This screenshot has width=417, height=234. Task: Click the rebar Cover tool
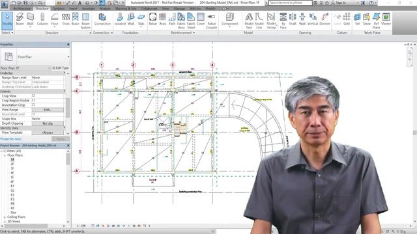201,19
